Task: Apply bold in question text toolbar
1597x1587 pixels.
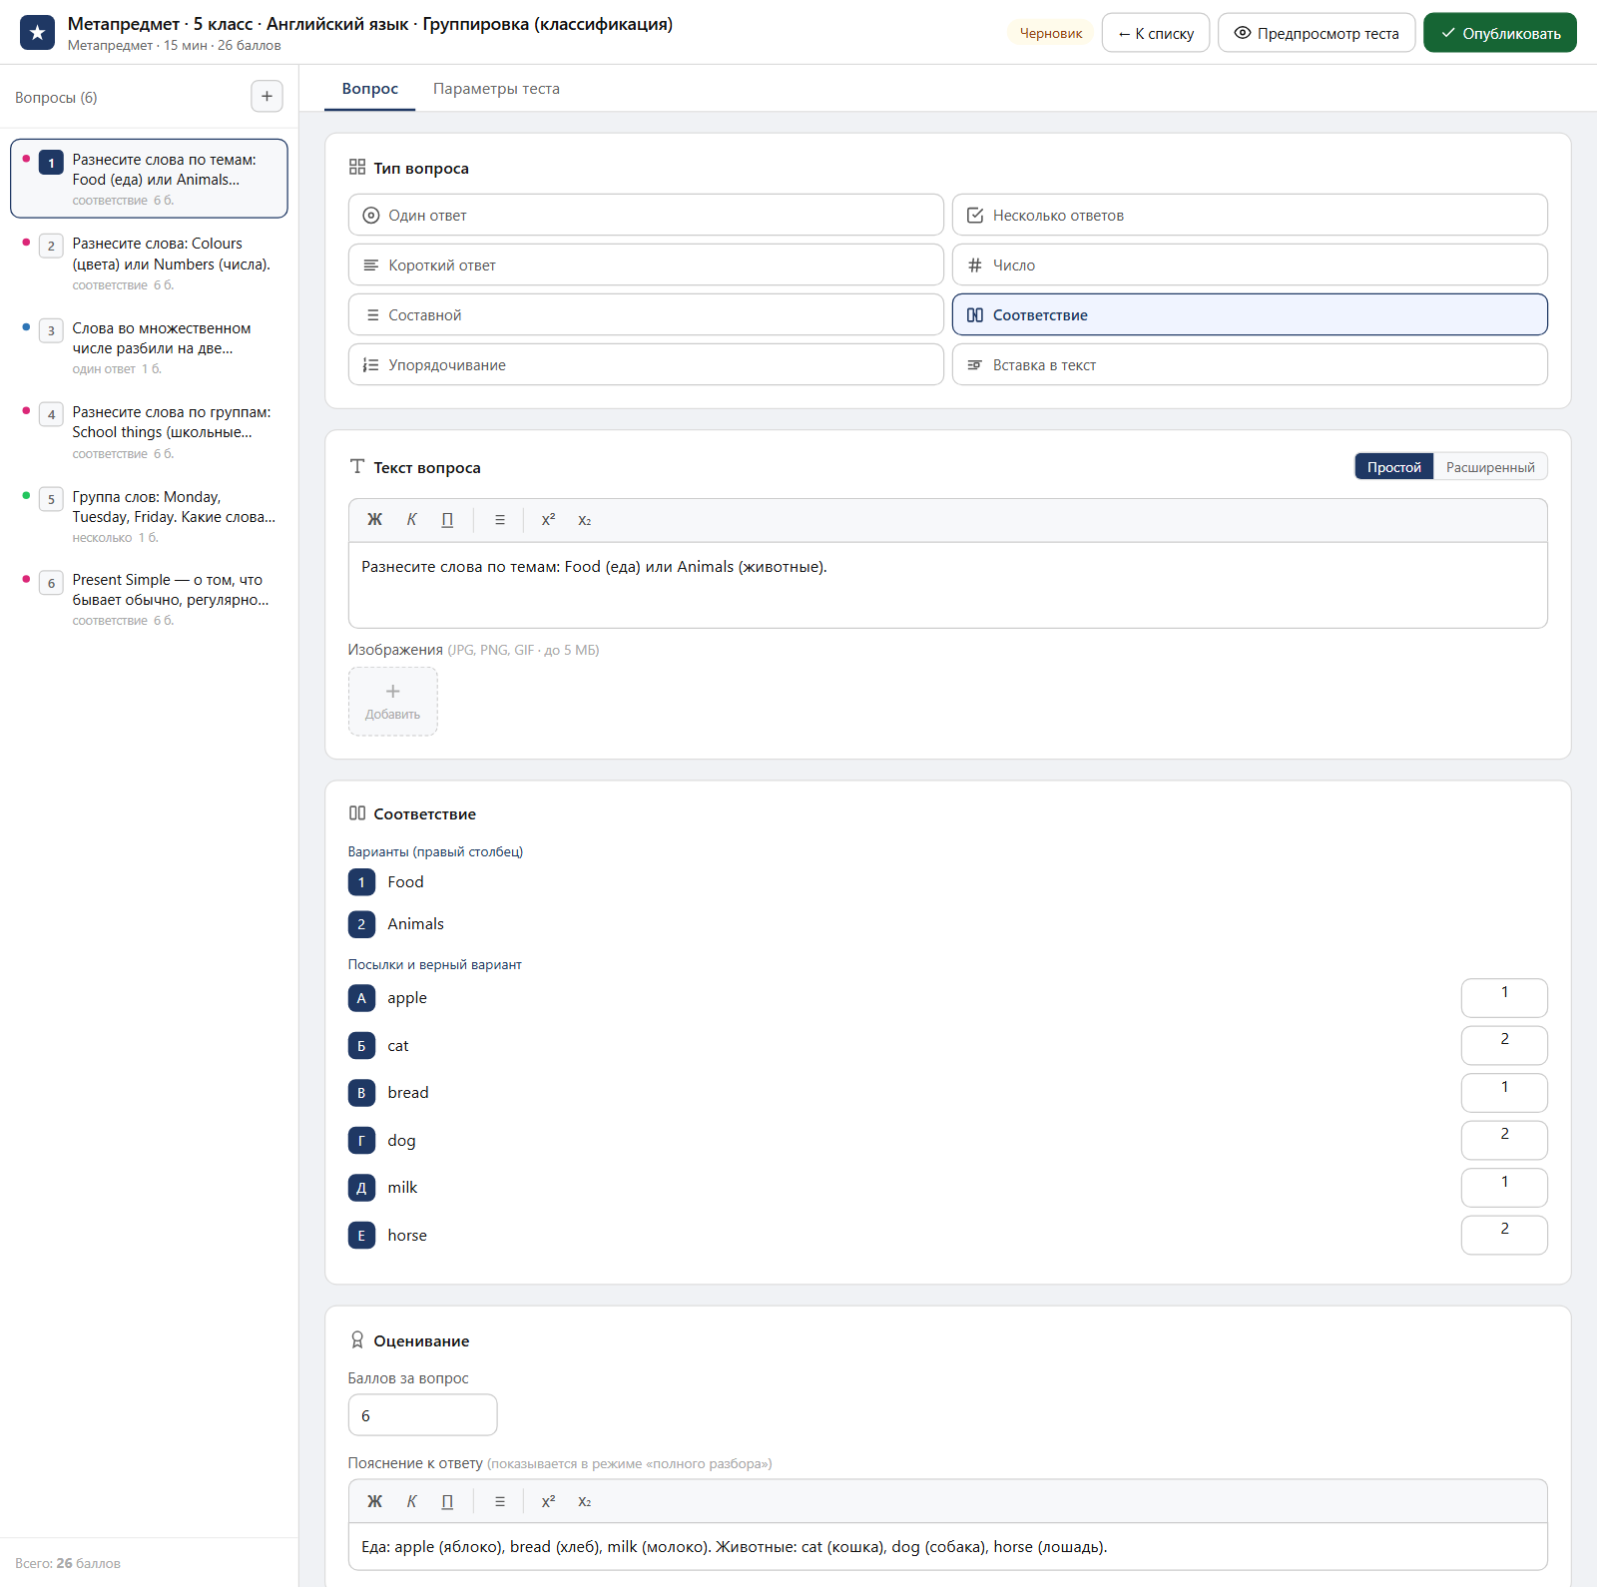Action: (x=374, y=520)
